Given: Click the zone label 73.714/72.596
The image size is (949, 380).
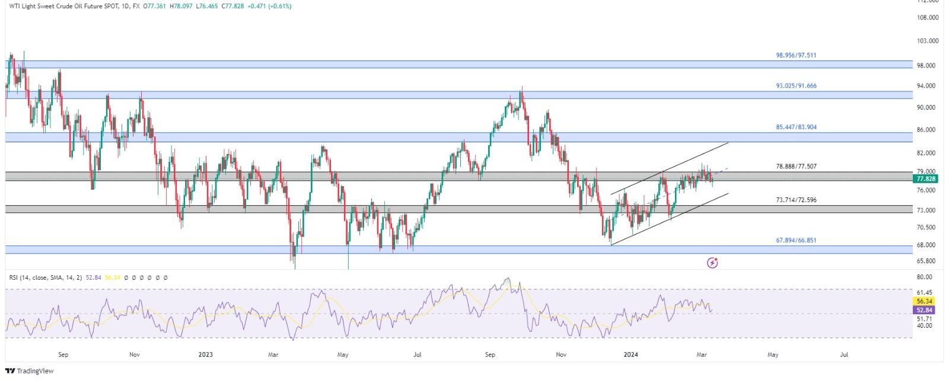Looking at the screenshot, I should tap(796, 200).
